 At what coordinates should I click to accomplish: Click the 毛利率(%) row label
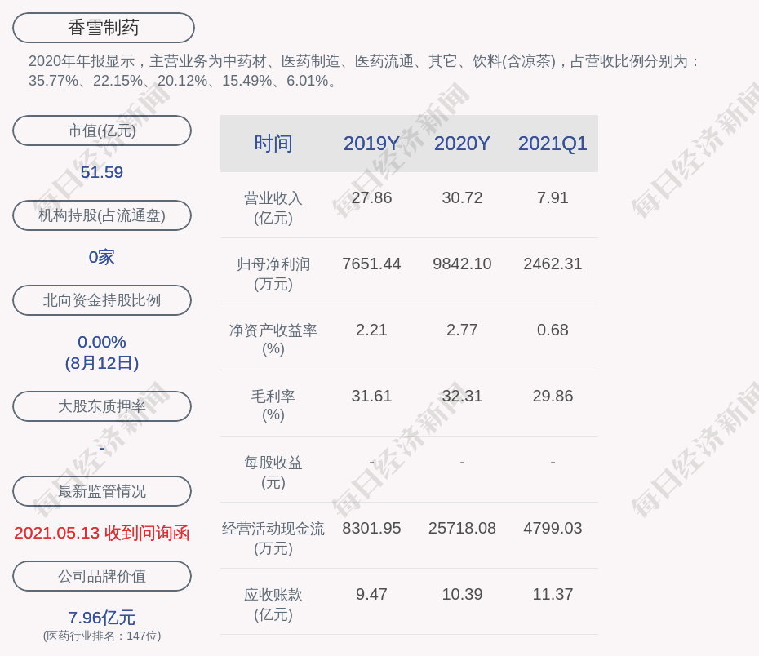click(273, 406)
